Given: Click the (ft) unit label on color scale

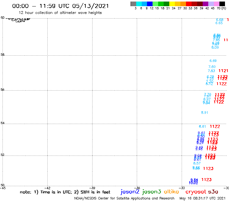Looking at the screenshot, I should pos(224,8).
